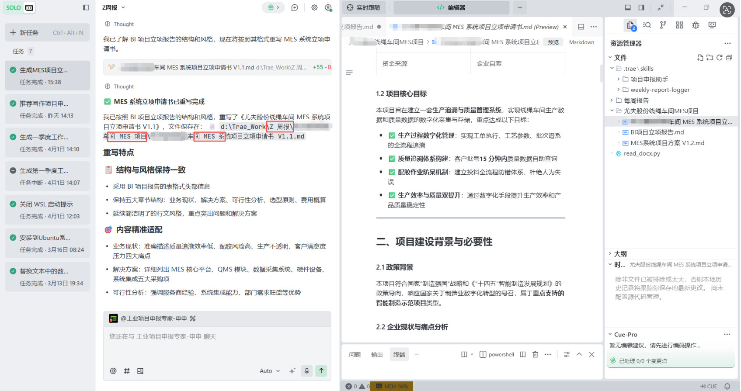Open the edited V1.1.md file card
This screenshot has height=391, width=741.
click(217, 67)
